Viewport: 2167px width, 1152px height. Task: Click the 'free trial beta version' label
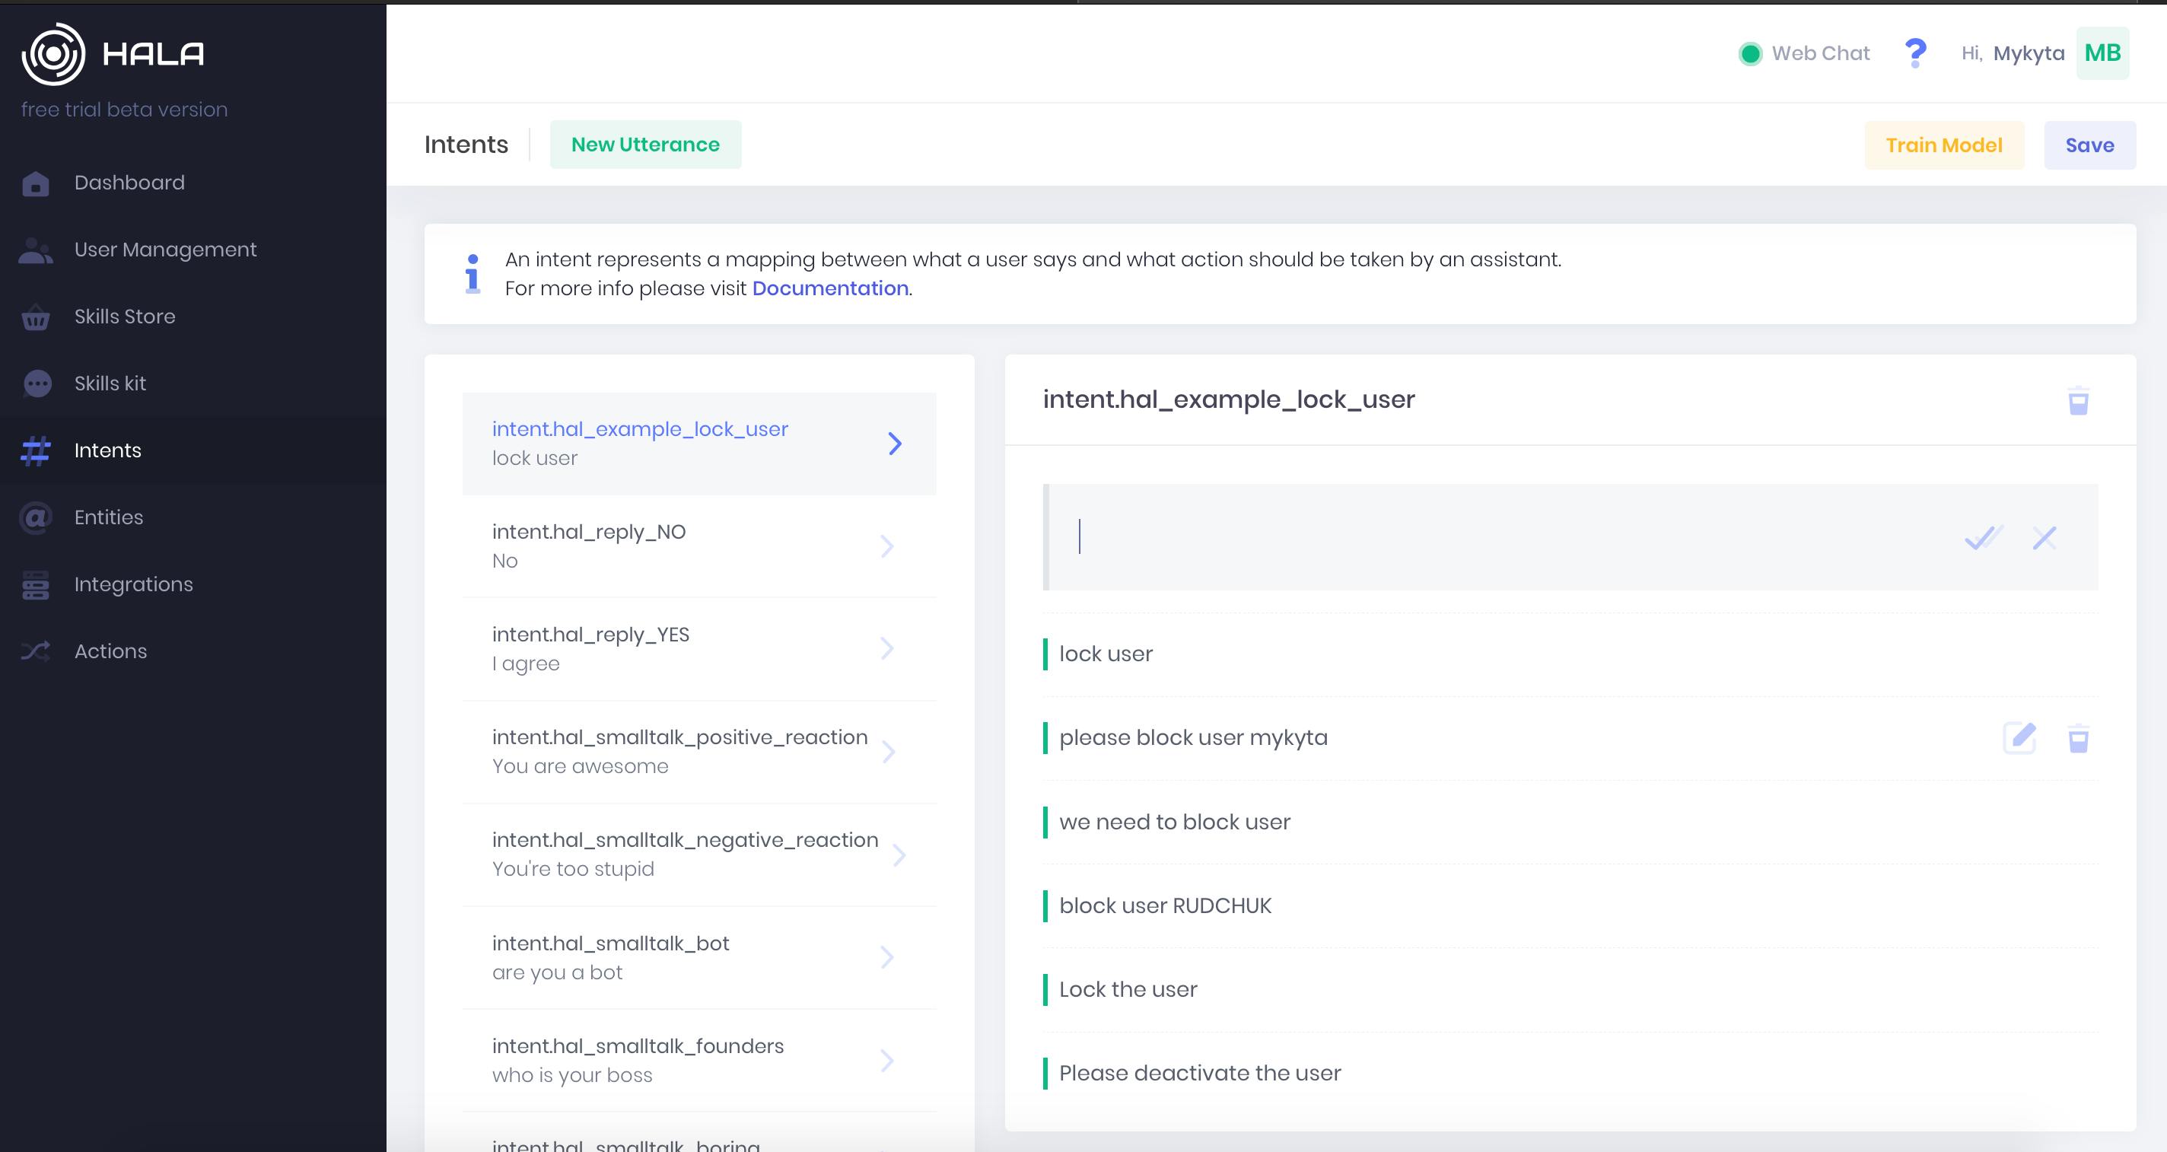(x=125, y=110)
